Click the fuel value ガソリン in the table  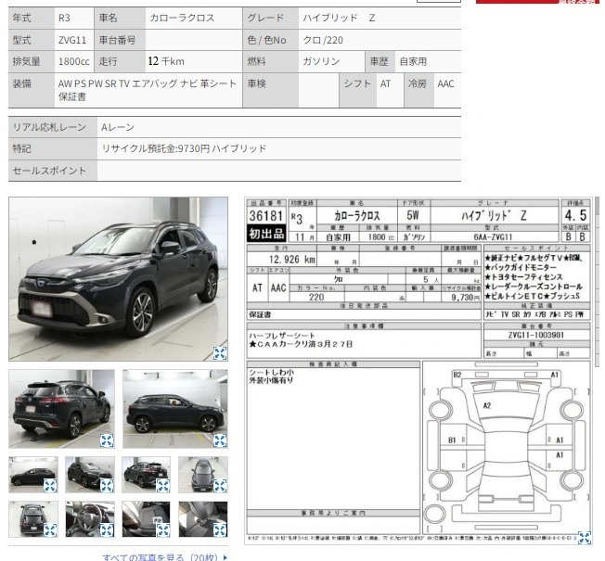tap(321, 61)
